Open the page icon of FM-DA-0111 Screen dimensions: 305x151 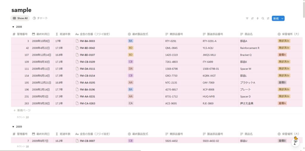77,69
